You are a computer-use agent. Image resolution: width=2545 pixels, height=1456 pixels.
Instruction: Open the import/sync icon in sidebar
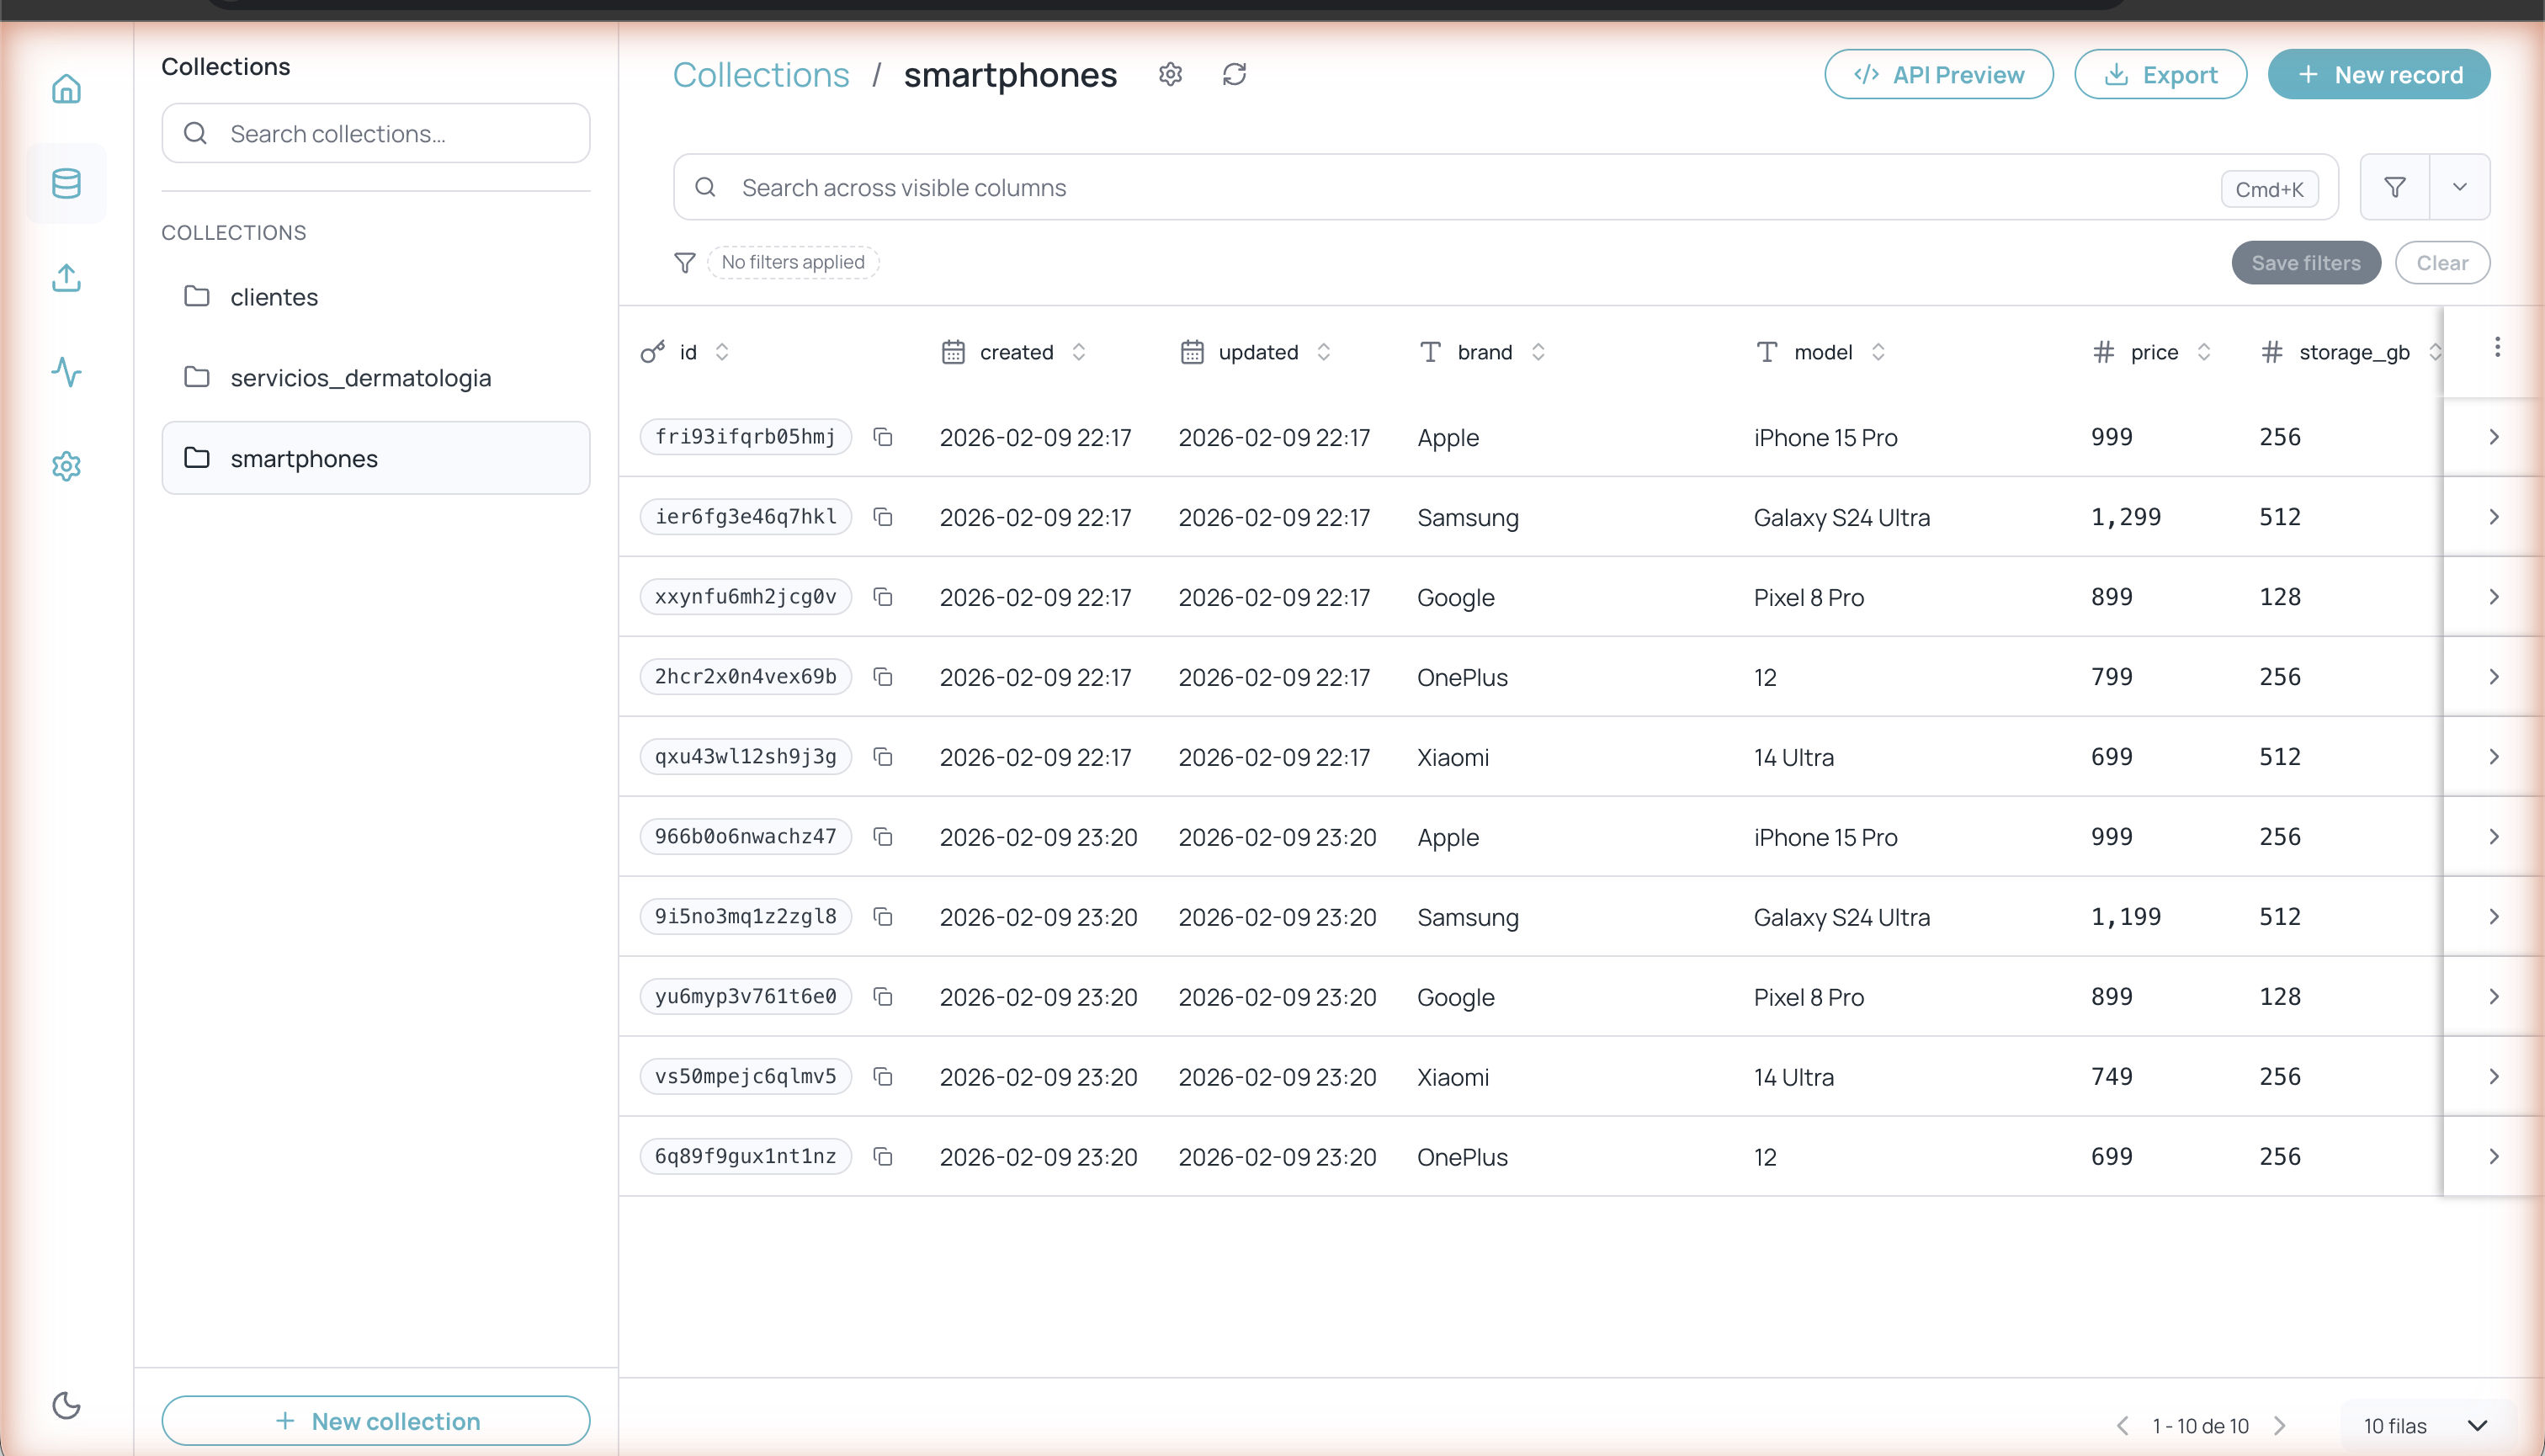click(66, 278)
